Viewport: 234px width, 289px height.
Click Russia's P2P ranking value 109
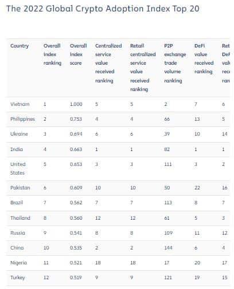[x=168, y=233]
